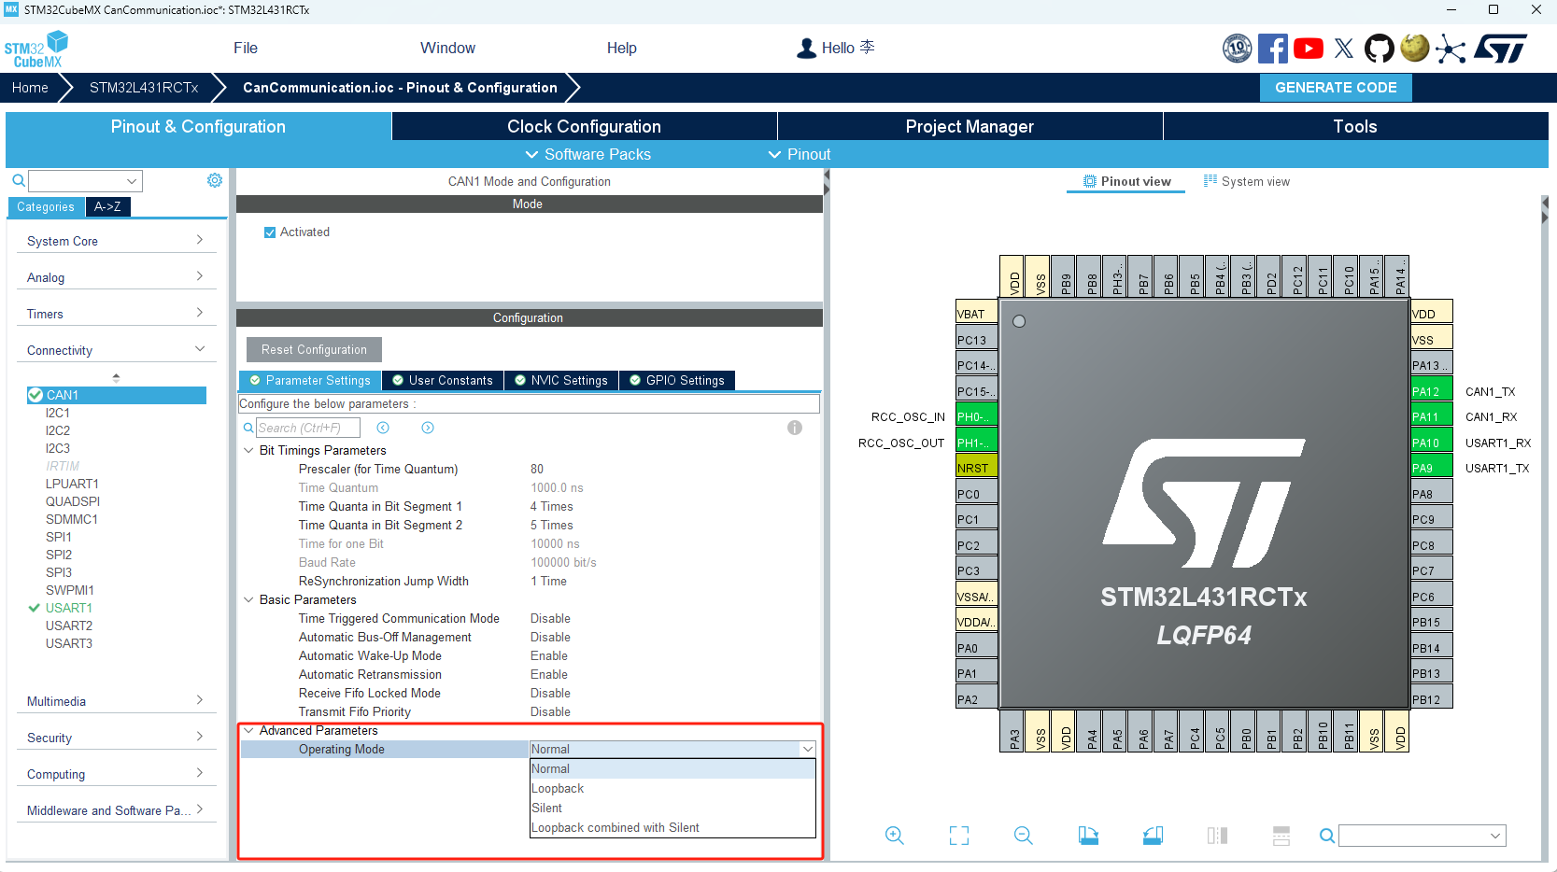1557x872 pixels.
Task: Switch to System view
Action: (1246, 181)
